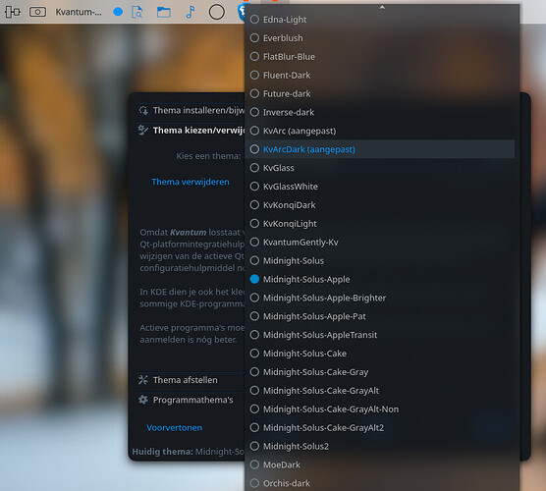Select currently active Midnight-Solus-Apple option
The height and width of the screenshot is (491, 546).
coord(380,279)
